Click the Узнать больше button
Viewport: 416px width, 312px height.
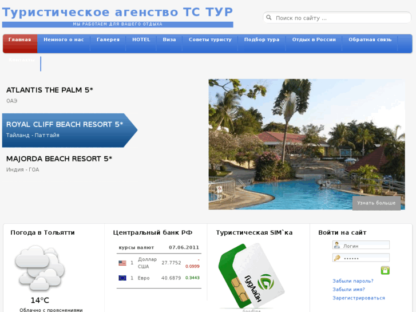click(x=376, y=203)
